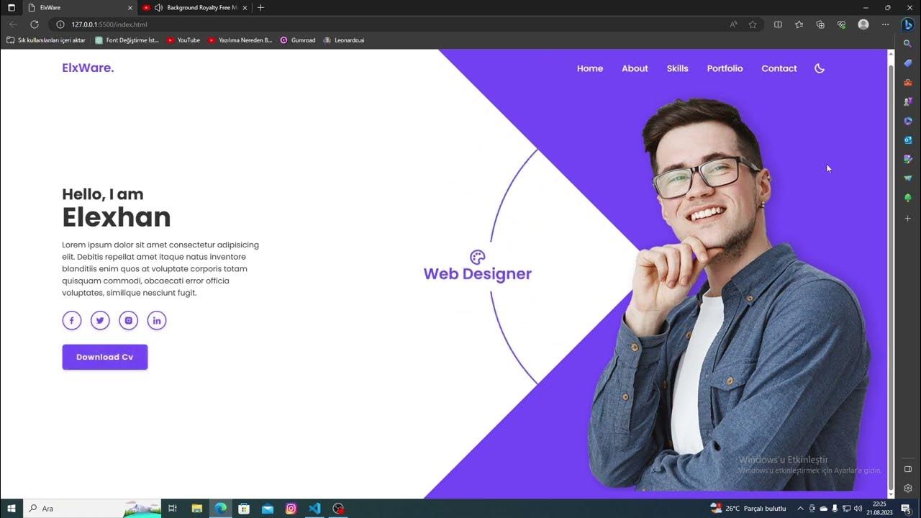Click the page vertical scrollbar
The width and height of the screenshot is (921, 518).
891,273
